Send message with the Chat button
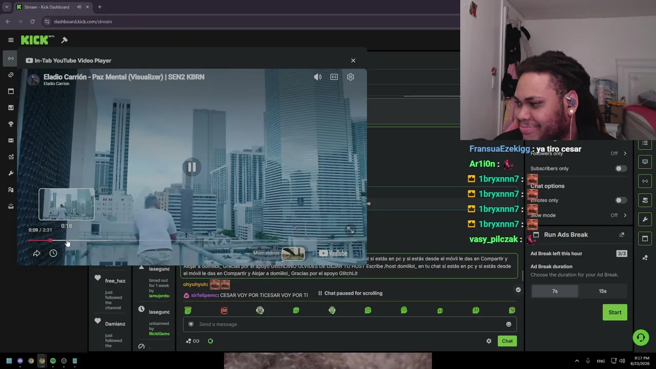The height and width of the screenshot is (369, 656). point(507,341)
